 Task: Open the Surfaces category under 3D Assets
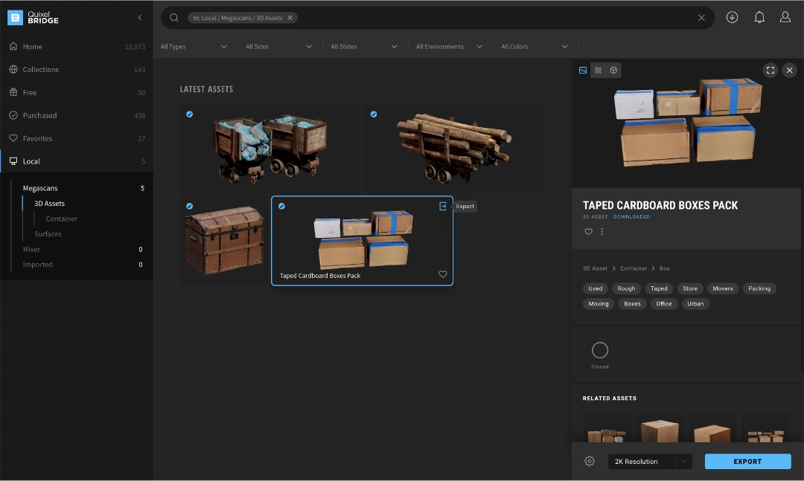[x=48, y=233]
